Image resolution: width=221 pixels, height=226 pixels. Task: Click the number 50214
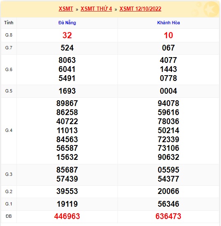coord(168,130)
